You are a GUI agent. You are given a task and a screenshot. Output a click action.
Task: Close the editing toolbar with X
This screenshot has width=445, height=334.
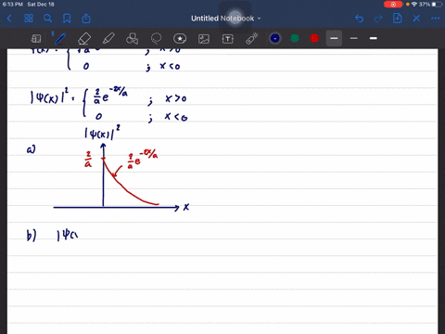(x=416, y=19)
